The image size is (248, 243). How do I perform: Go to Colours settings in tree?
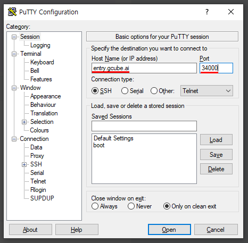[x=39, y=130]
